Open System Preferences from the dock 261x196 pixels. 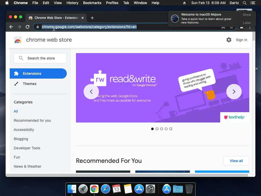[x=150, y=189]
